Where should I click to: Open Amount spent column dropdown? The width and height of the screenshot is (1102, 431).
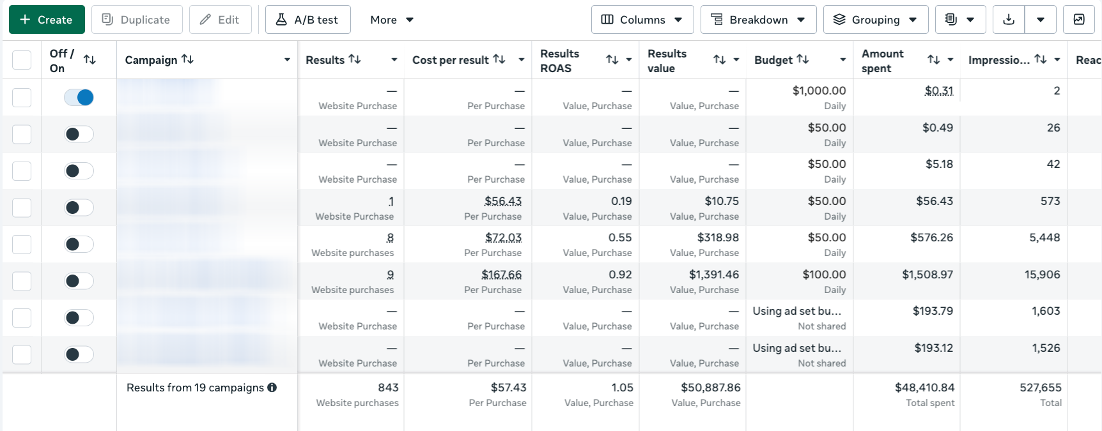click(951, 59)
